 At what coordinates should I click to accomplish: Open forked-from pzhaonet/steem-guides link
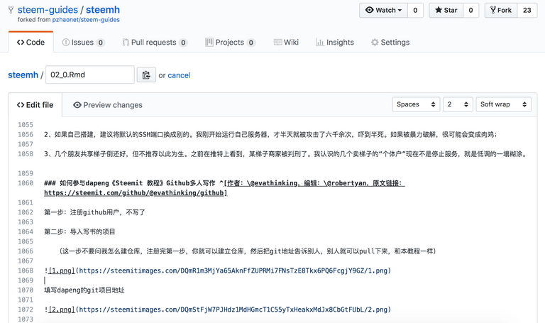86,20
